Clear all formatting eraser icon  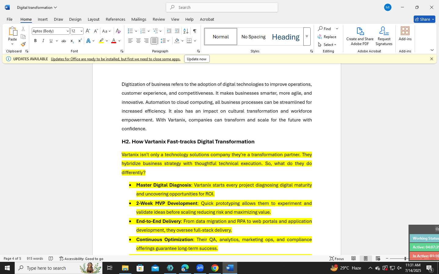[x=118, y=31]
